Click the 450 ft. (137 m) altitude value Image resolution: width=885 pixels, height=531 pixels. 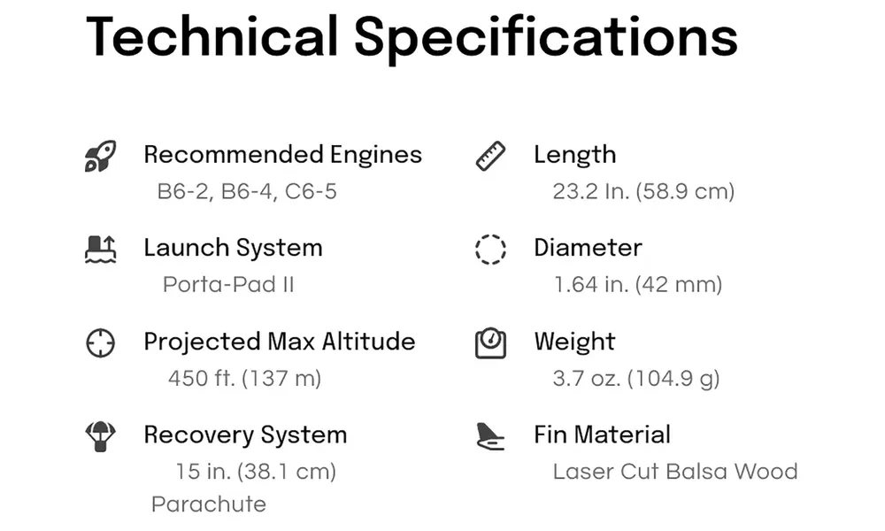click(245, 378)
